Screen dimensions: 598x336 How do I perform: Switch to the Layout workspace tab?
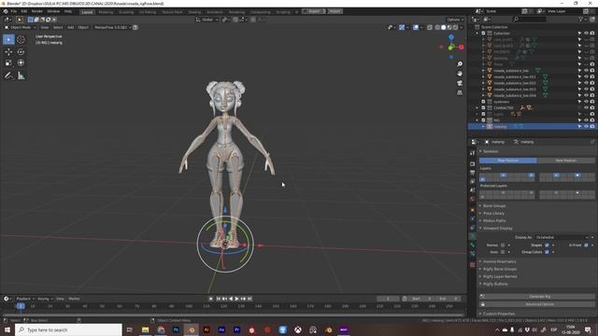[87, 12]
